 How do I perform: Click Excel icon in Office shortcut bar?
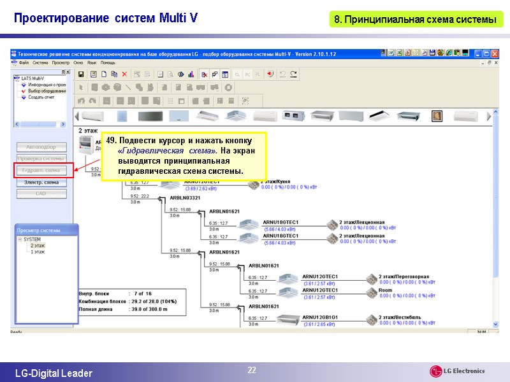399,53
